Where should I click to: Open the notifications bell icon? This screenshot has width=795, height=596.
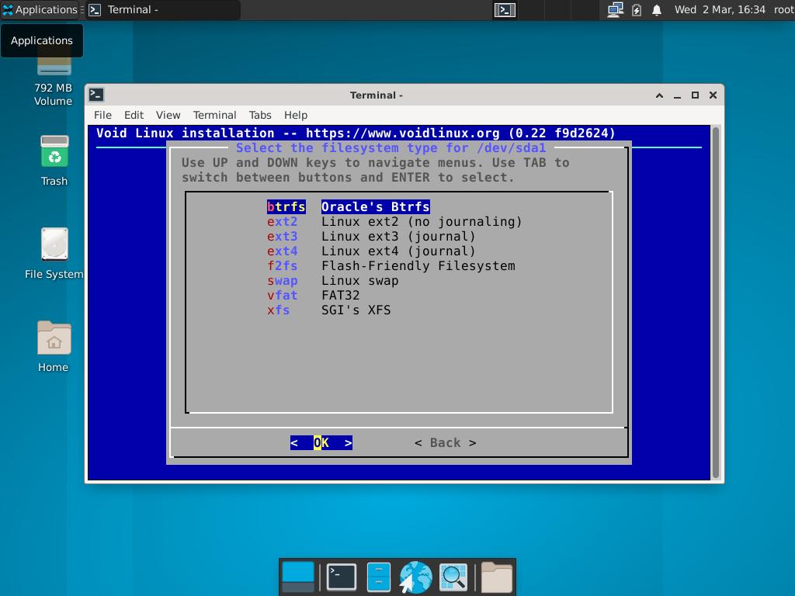[x=657, y=9]
